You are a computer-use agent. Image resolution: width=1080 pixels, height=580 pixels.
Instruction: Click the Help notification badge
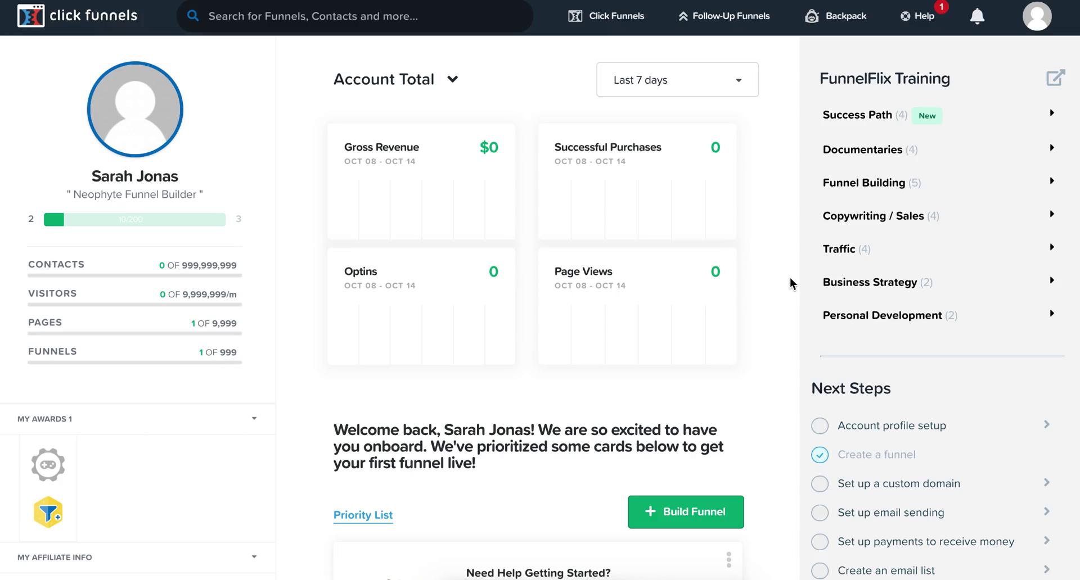click(941, 7)
